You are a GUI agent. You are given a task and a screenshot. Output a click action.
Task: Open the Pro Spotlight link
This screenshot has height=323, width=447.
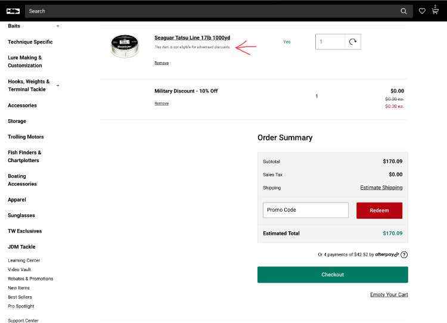coord(21,306)
